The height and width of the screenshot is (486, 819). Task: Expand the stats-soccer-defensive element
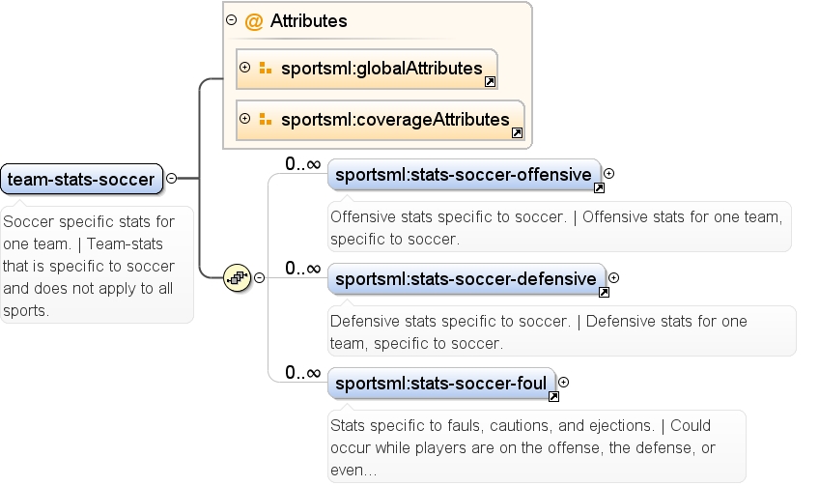pos(613,277)
